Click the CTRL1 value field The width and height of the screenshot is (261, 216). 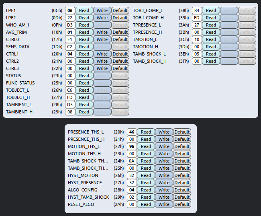coord(70,54)
